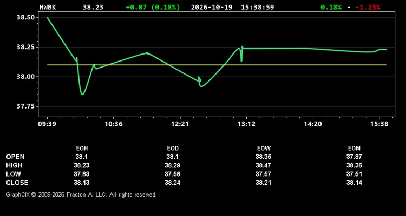
Task: Click the 12:21 time axis label
Action: click(x=180, y=124)
